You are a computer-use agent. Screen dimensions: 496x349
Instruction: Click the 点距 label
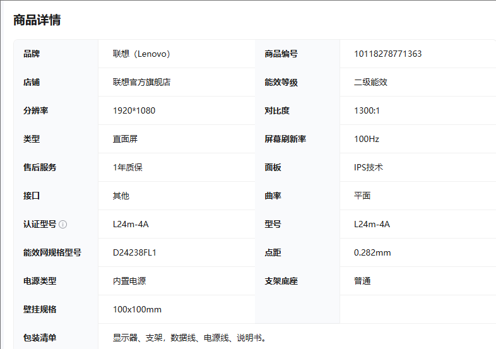pos(273,252)
